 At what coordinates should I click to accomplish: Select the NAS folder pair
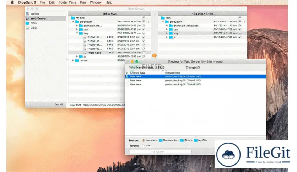[45, 23]
